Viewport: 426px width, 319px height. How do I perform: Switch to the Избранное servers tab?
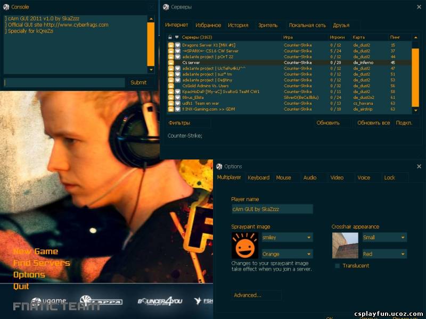click(208, 25)
